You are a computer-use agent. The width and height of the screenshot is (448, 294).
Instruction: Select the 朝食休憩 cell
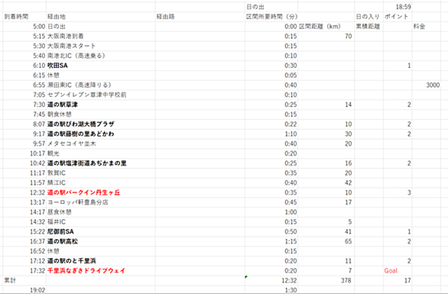click(x=101, y=115)
